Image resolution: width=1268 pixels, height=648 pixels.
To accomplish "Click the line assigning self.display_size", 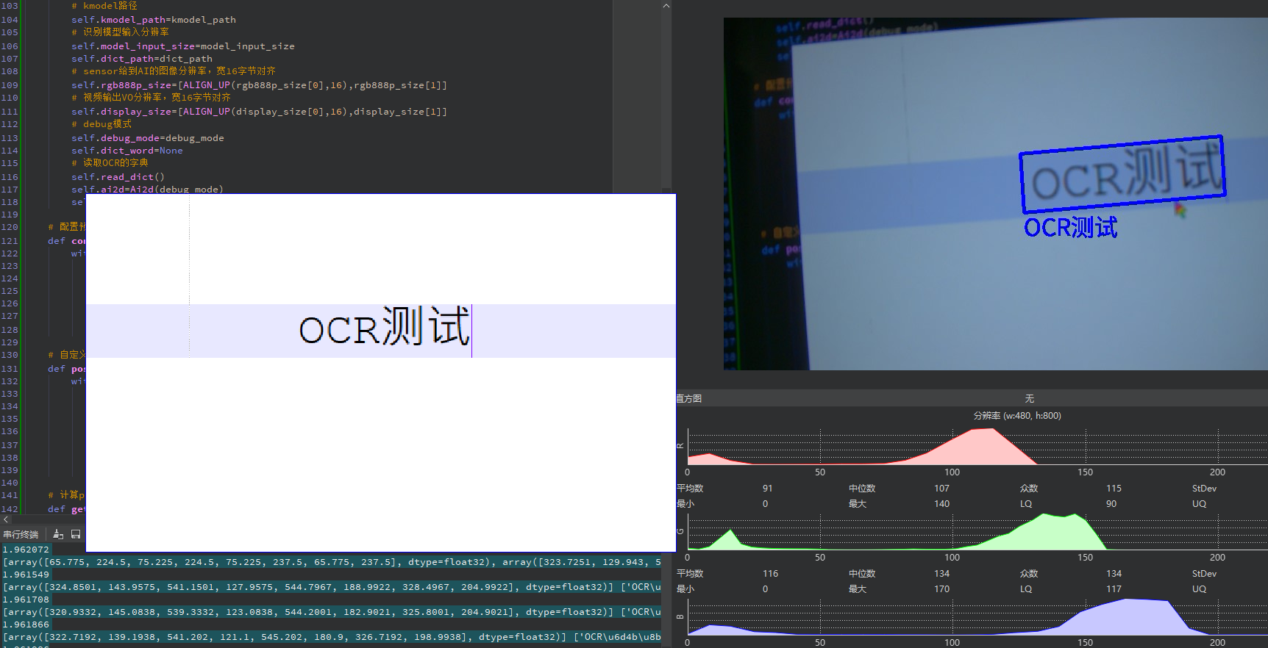I will click(260, 112).
